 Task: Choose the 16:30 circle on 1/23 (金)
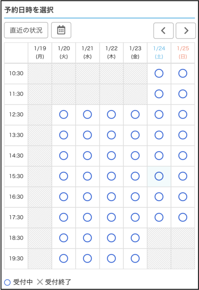click(x=135, y=197)
